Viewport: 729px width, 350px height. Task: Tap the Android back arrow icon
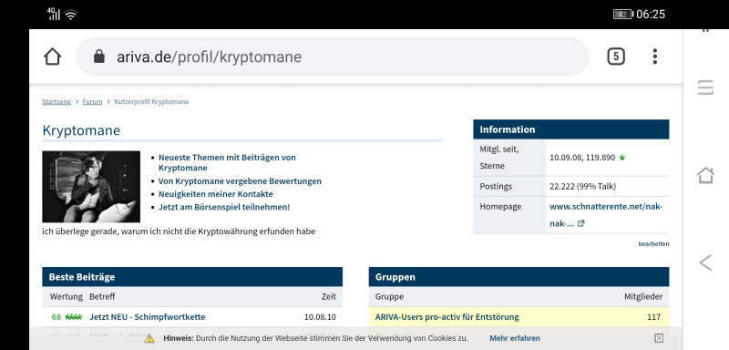pyautogui.click(x=705, y=262)
